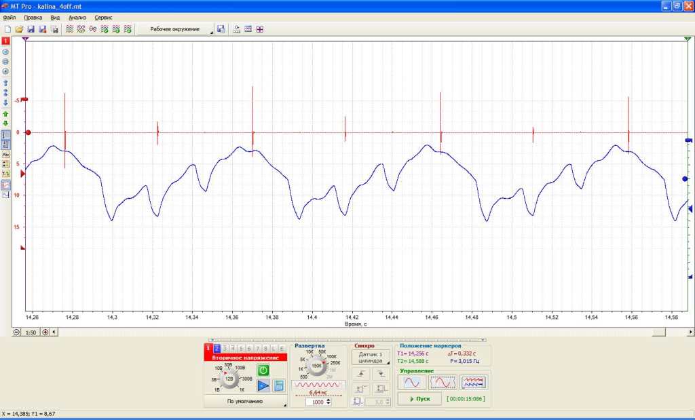Choose the dotted-frame sine wave display mode

pyautogui.click(x=443, y=382)
